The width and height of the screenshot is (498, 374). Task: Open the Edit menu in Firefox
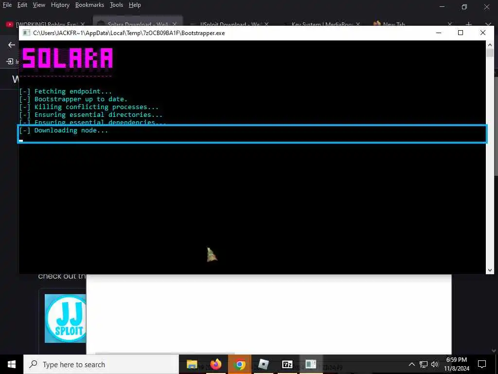click(x=22, y=5)
